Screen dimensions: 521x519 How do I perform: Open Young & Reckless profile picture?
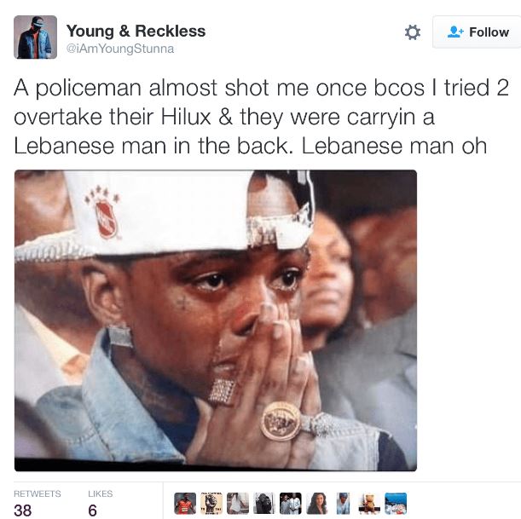[x=35, y=37]
